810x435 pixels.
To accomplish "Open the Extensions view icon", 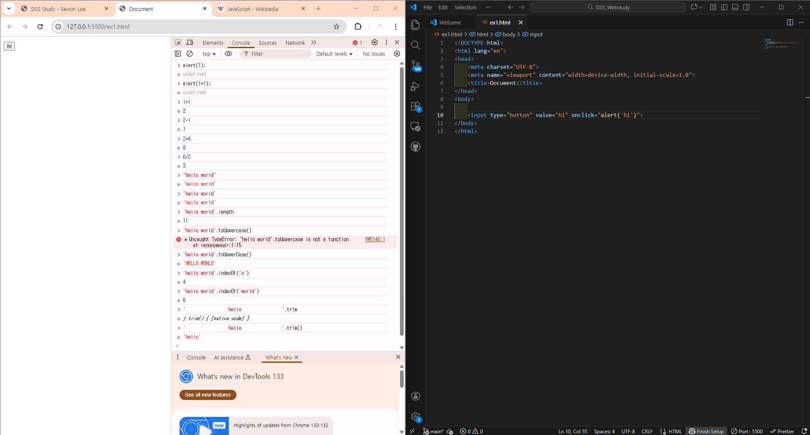I will 415,106.
